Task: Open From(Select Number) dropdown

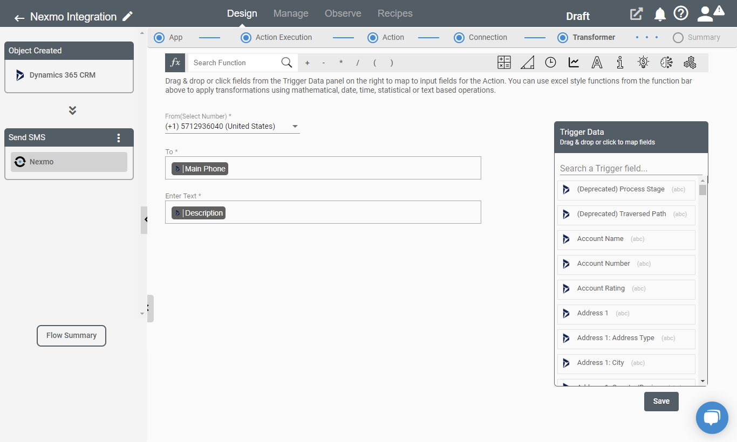Action: tap(232, 127)
